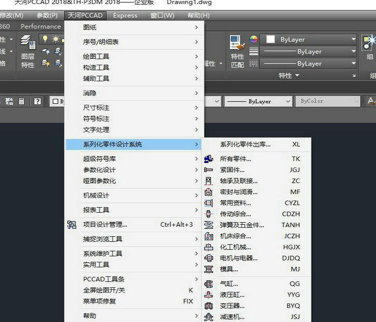
Task: Click the 轴承及联接 bearing icon
Action: 209,181
